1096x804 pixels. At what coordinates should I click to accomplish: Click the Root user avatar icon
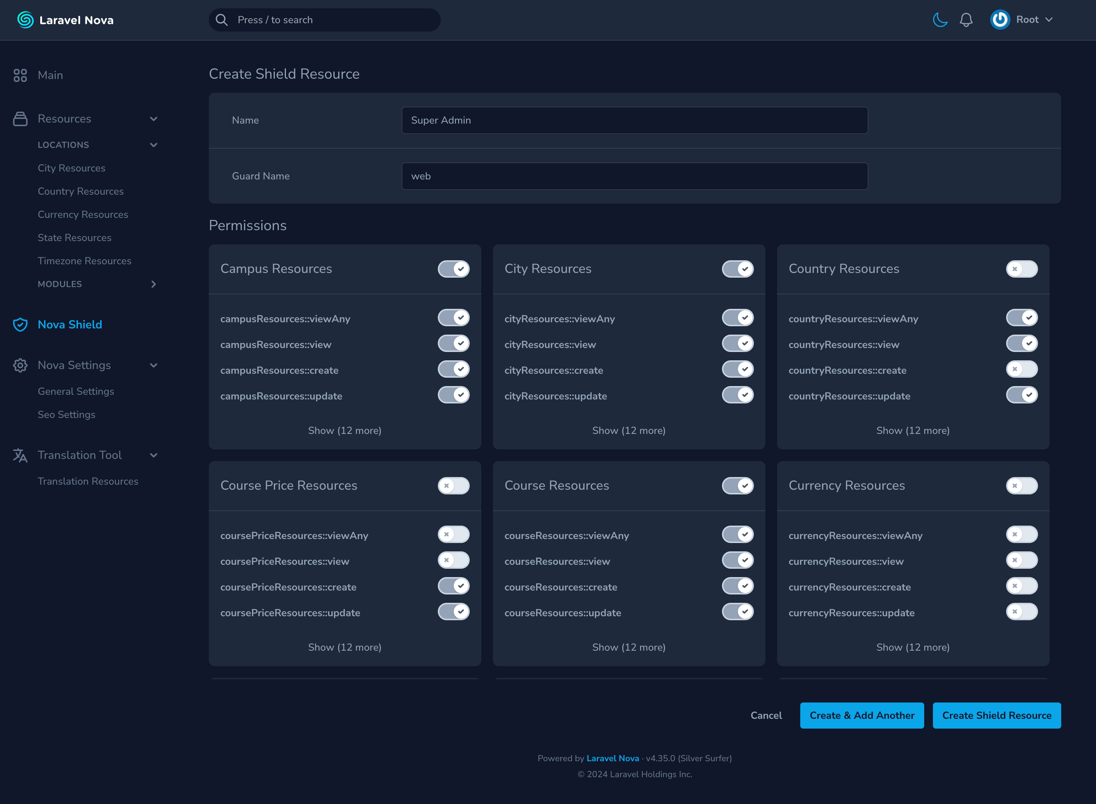(1000, 20)
